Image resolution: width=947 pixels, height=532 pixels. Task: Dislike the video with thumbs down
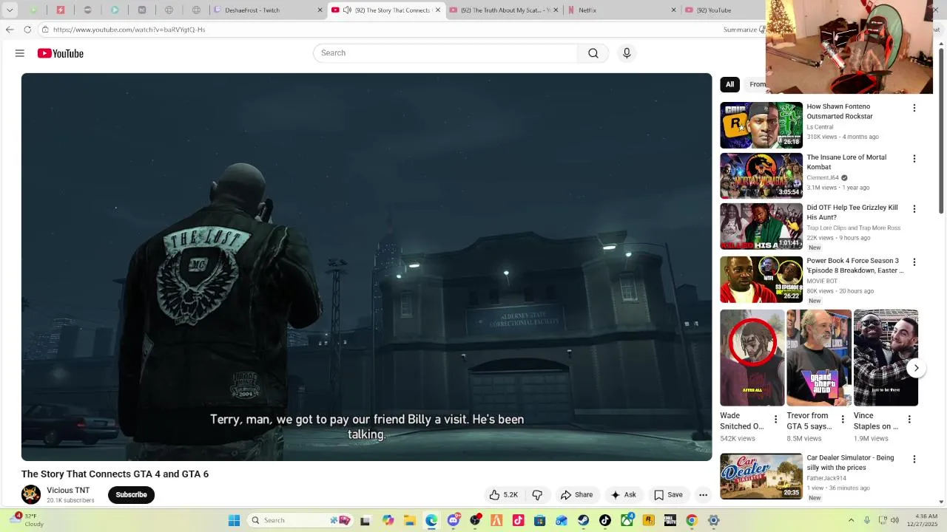coord(538,495)
